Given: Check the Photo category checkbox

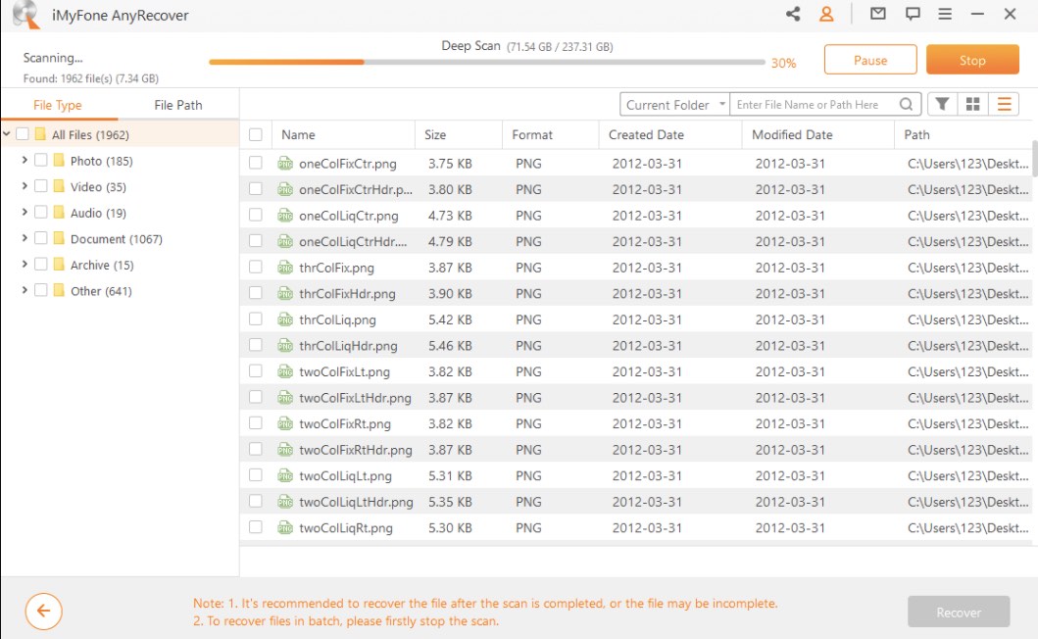Looking at the screenshot, I should [41, 161].
